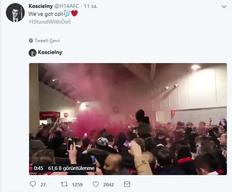Click the globe icon beside Tweeti Çevir
Image resolution: width=232 pixels, height=192 pixels.
tap(31, 40)
